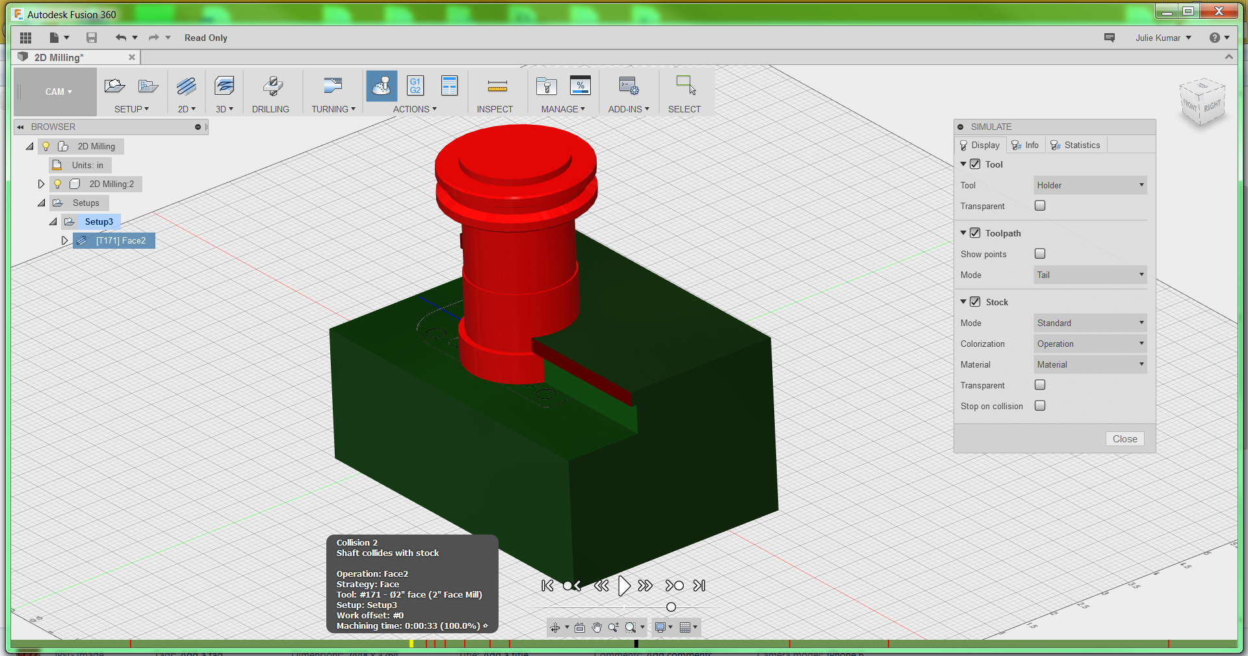The image size is (1248, 656).
Task: Open the SETUP menu
Action: tap(131, 109)
